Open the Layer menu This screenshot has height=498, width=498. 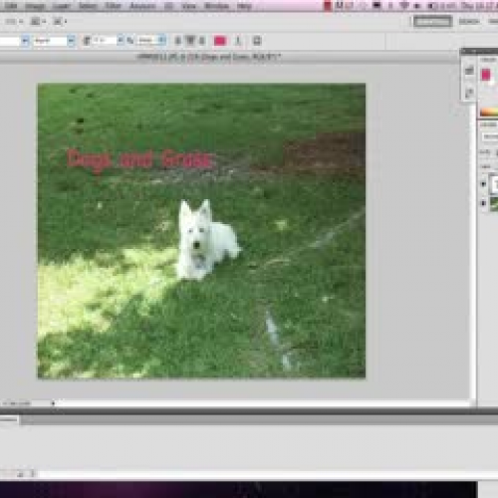[62, 6]
